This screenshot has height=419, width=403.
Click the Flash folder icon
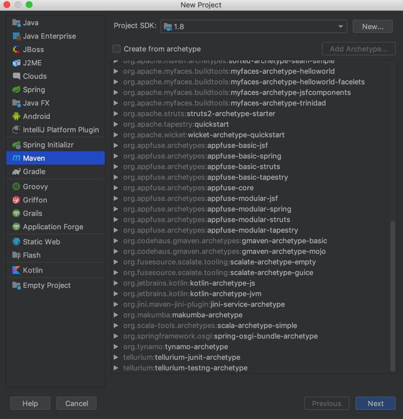coord(16,256)
